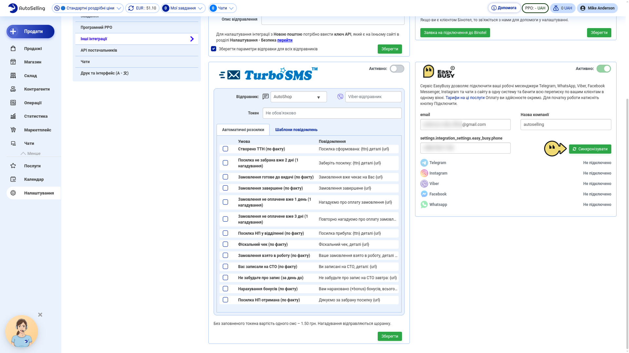This screenshot has height=353, width=629.
Task: Click the Синхронізувати button
Action: coord(590,149)
